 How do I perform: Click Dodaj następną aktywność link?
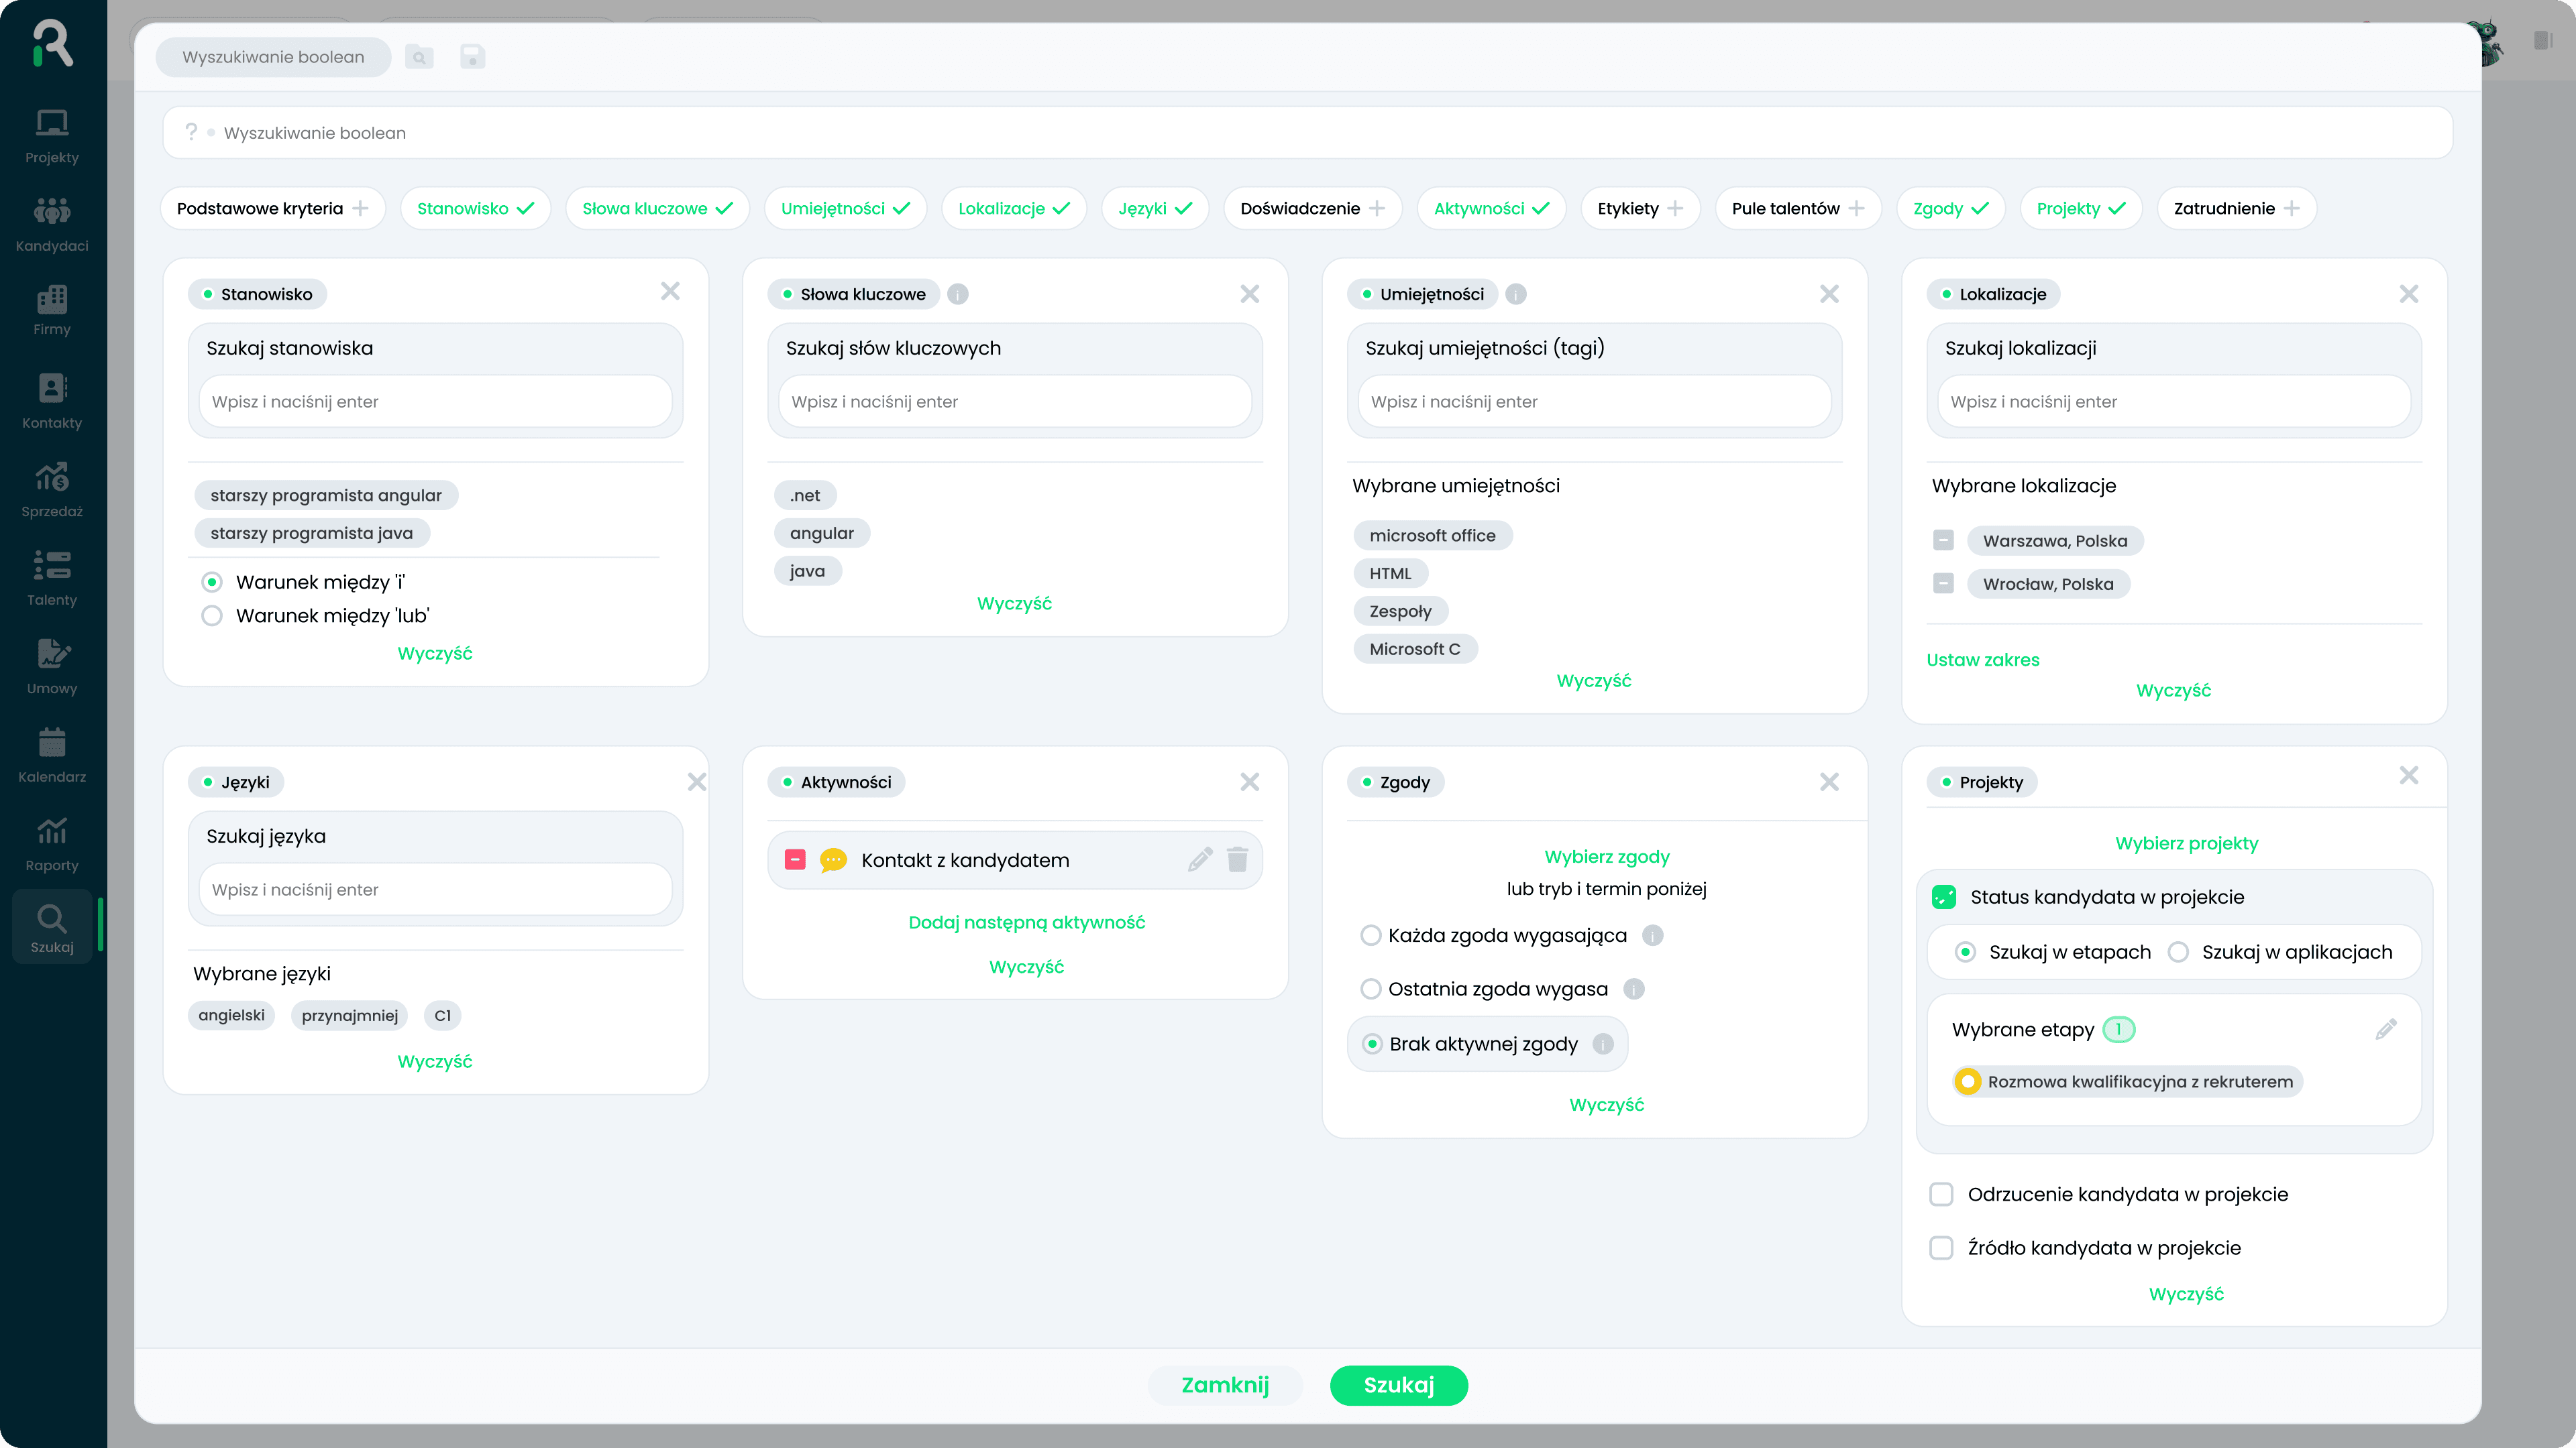pyautogui.click(x=1026, y=922)
